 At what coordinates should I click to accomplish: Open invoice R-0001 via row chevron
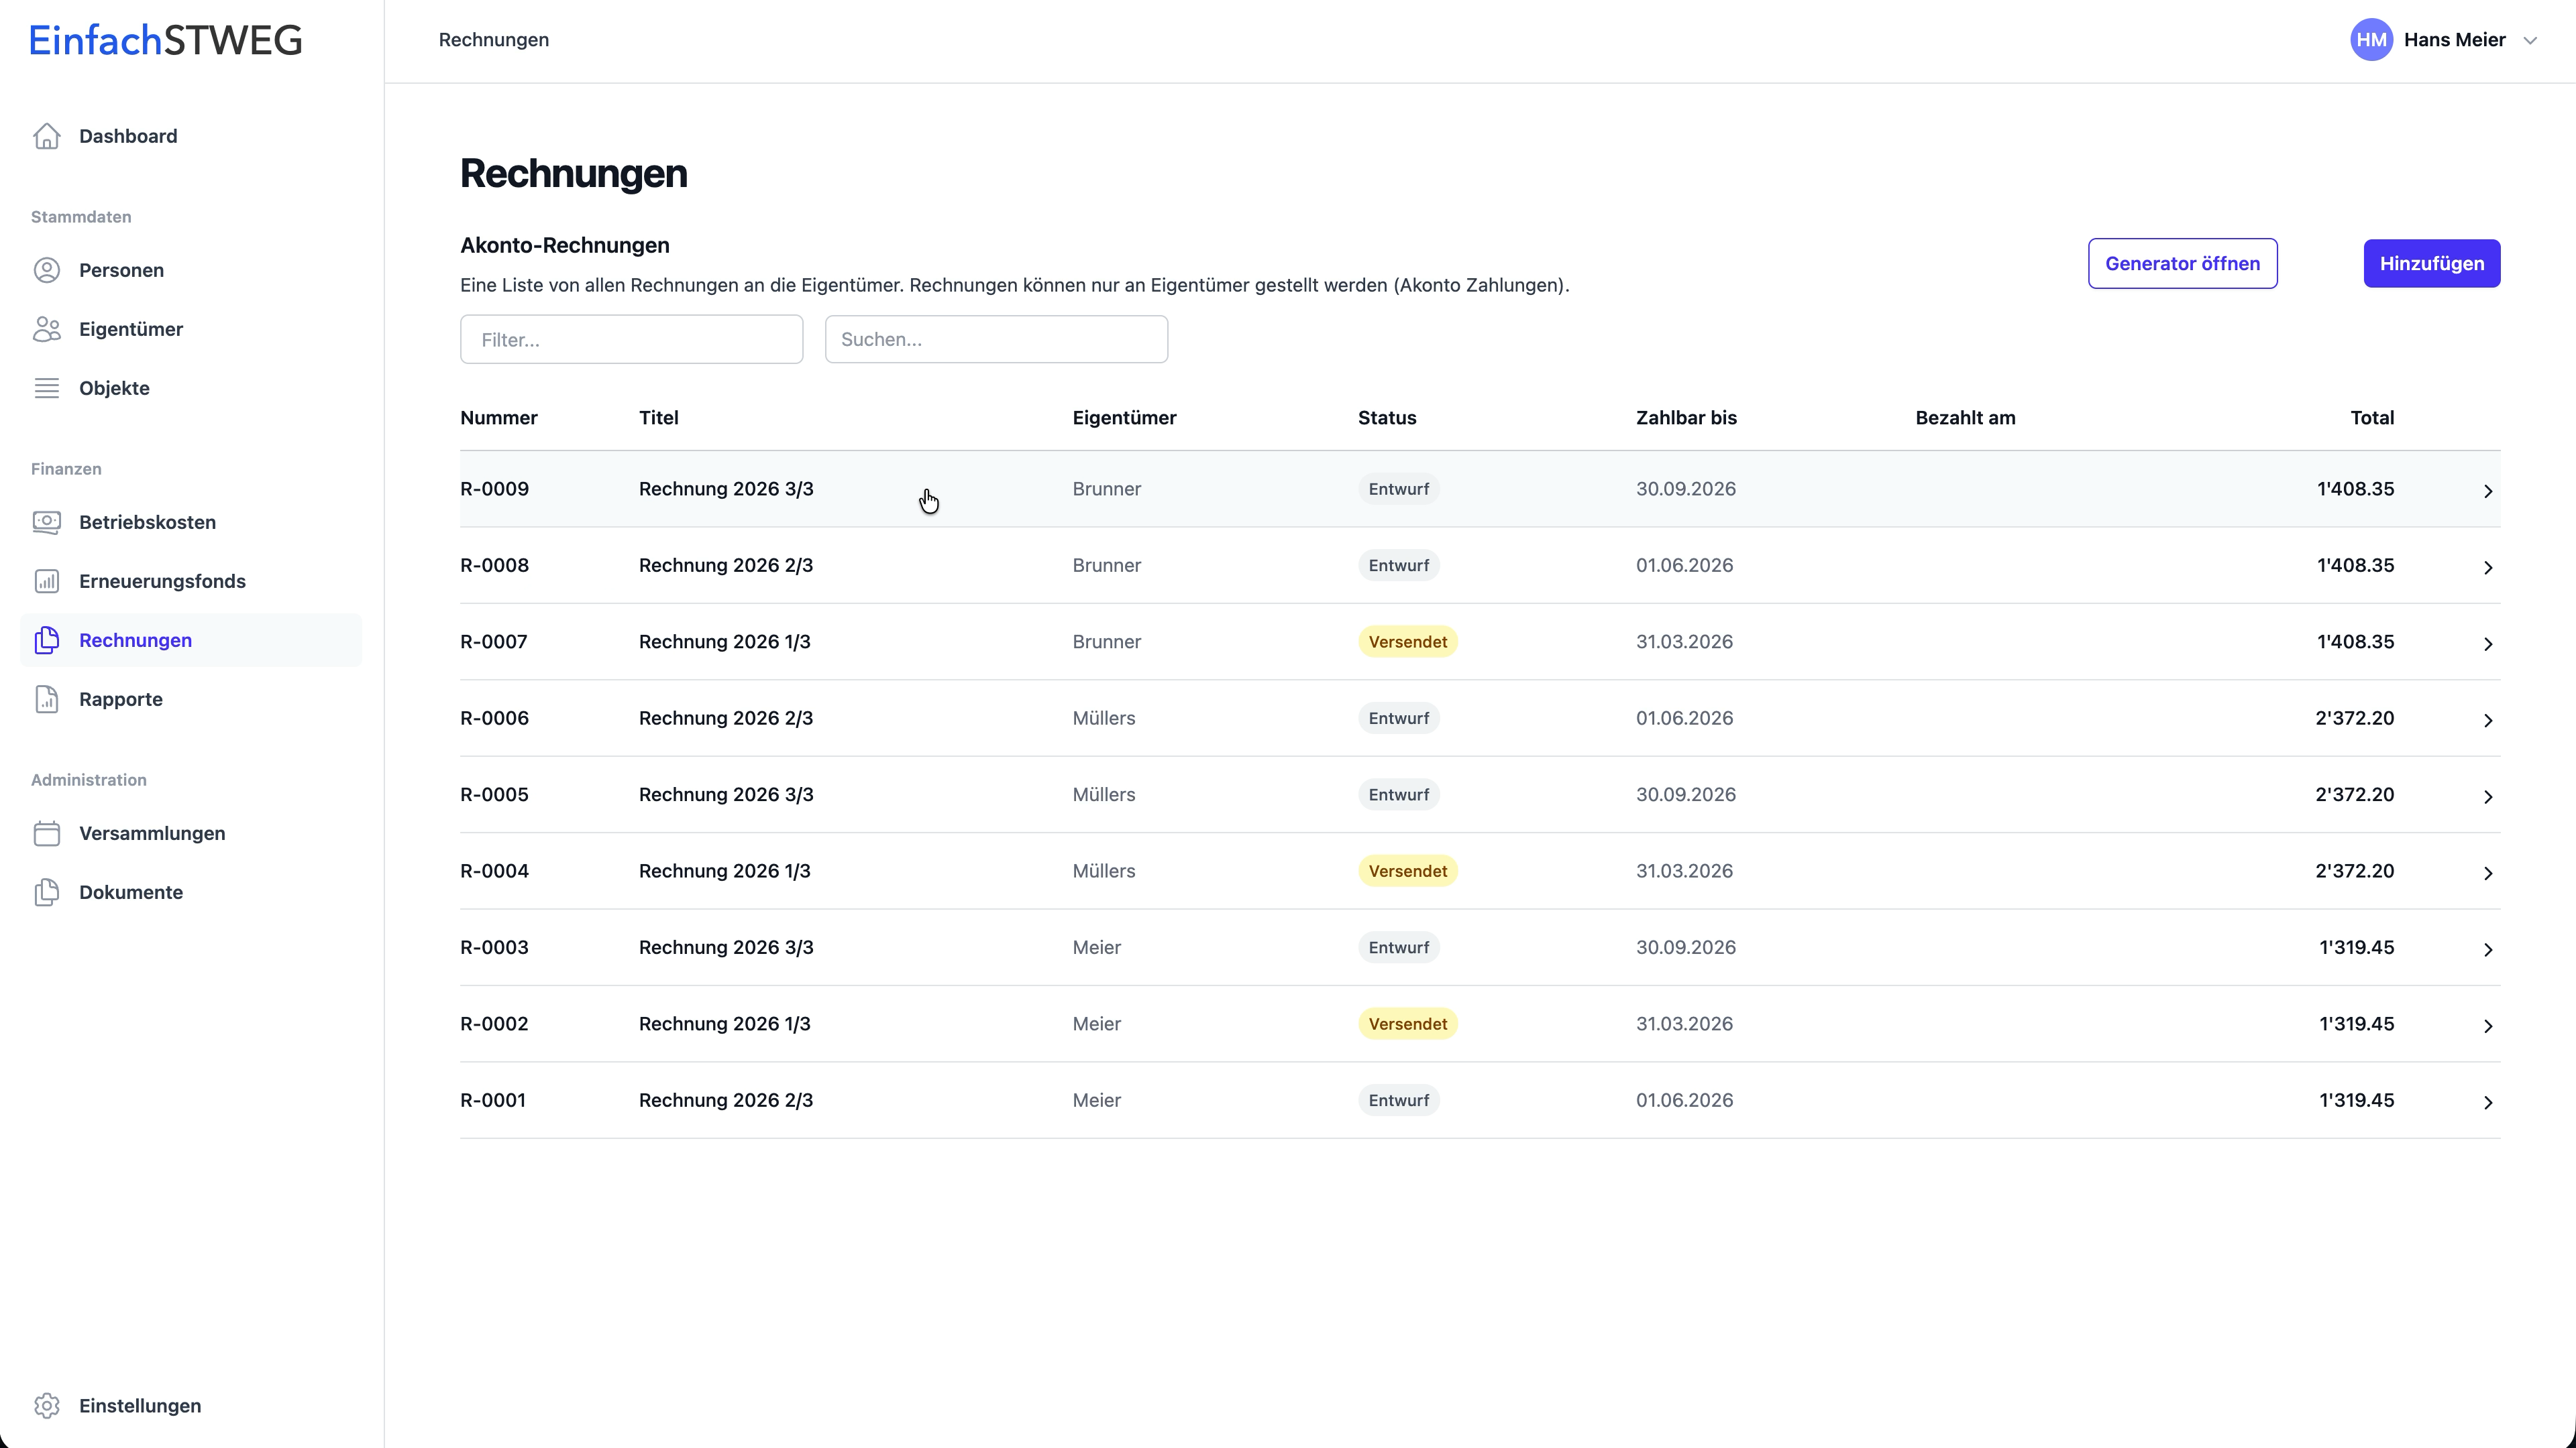[2488, 1102]
